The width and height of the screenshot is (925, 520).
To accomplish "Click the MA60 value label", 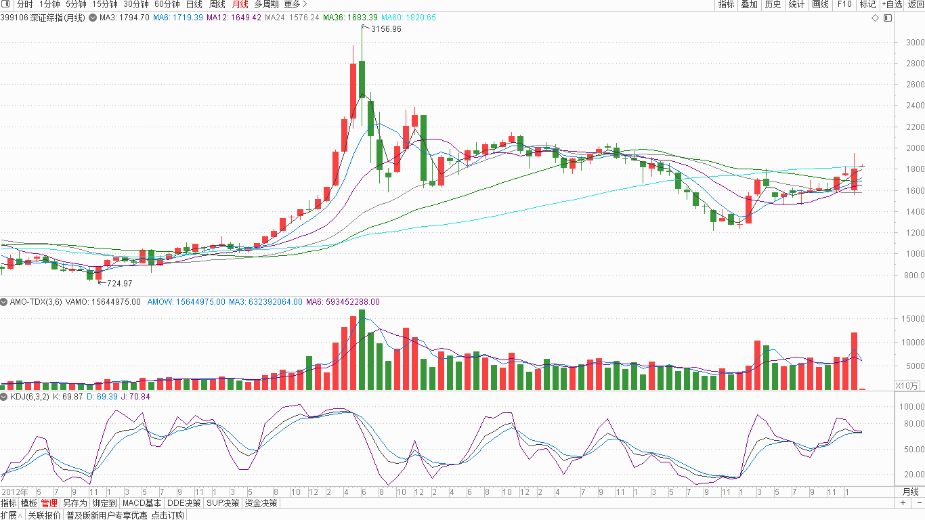I will 408,18.
